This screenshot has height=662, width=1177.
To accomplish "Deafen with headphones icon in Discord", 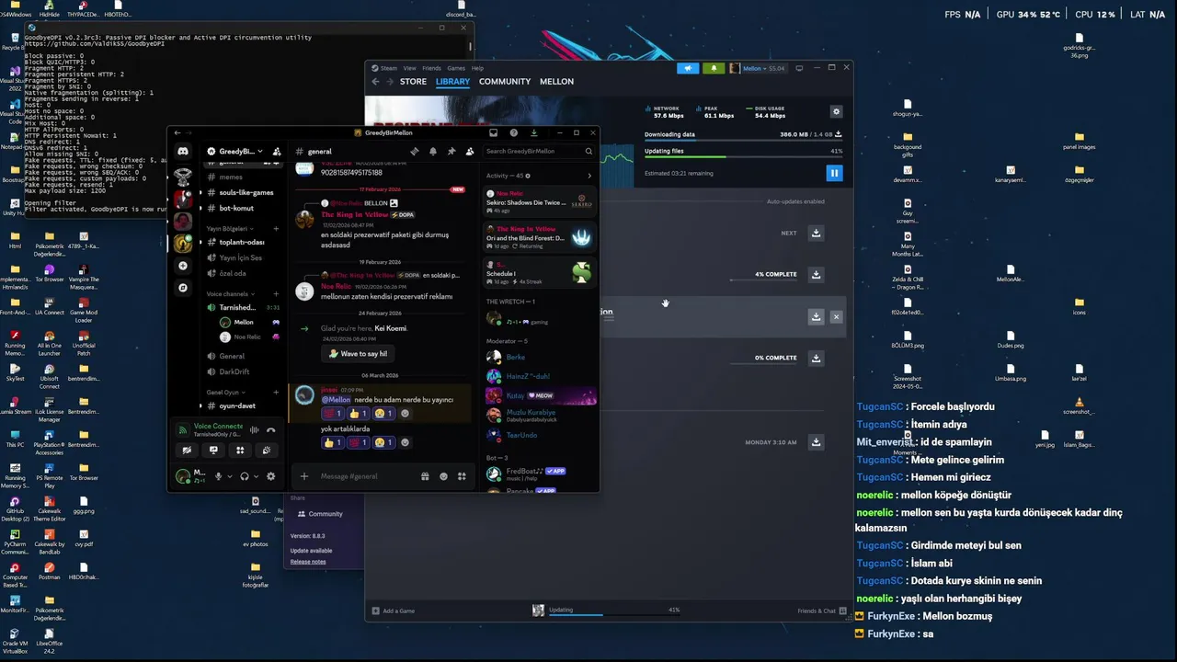I will (x=245, y=476).
